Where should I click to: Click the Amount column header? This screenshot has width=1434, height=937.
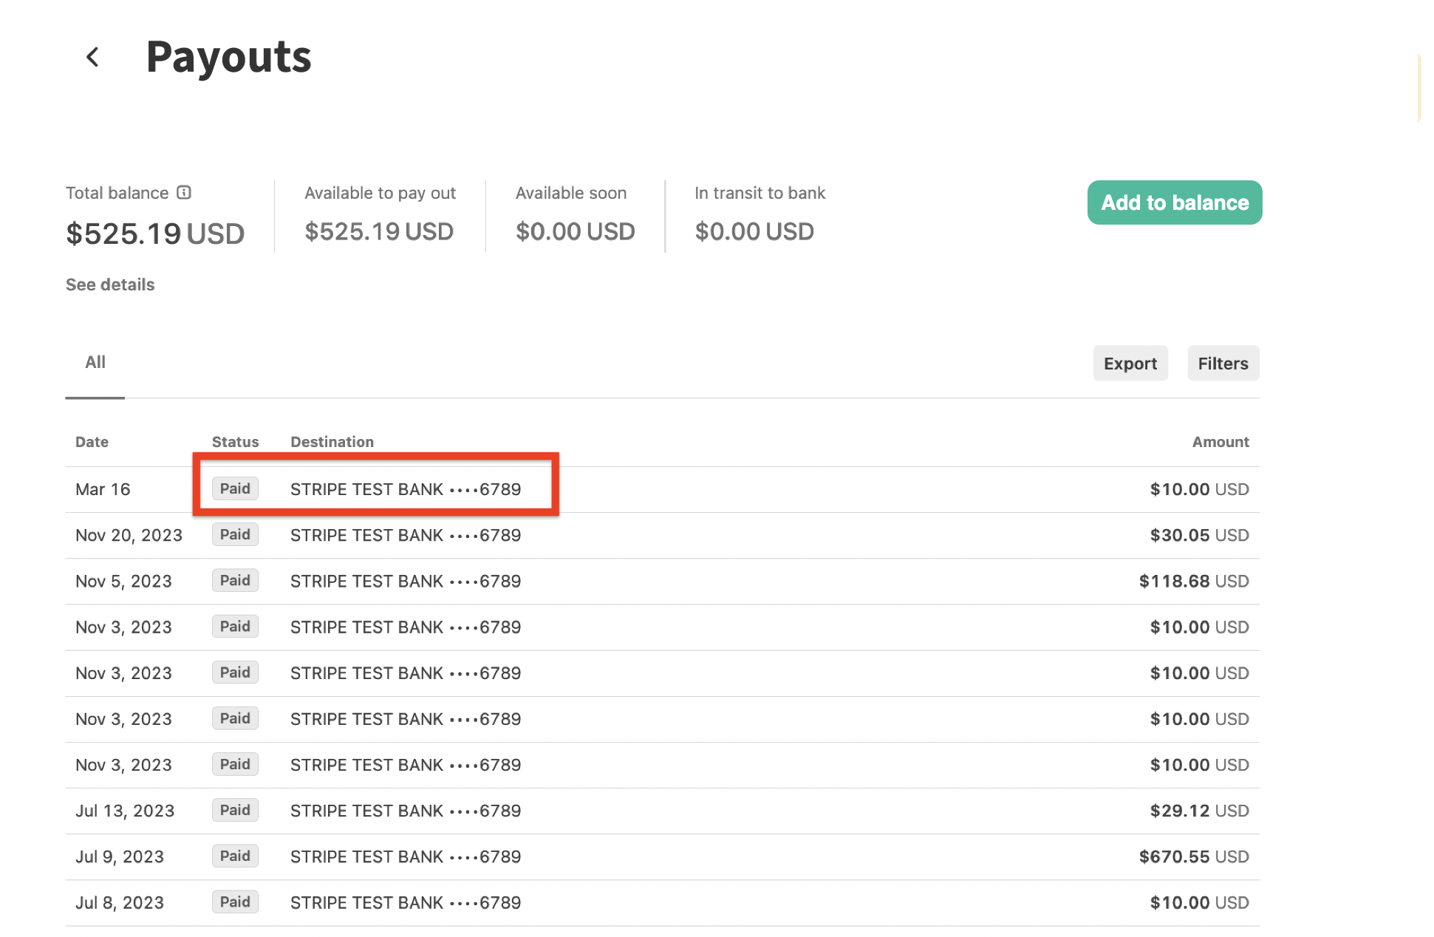click(x=1220, y=442)
